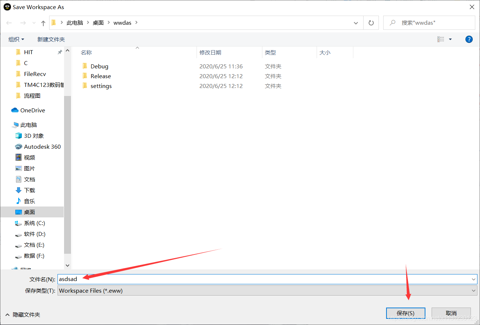
Task: Click 保存(S) button
Action: click(405, 313)
